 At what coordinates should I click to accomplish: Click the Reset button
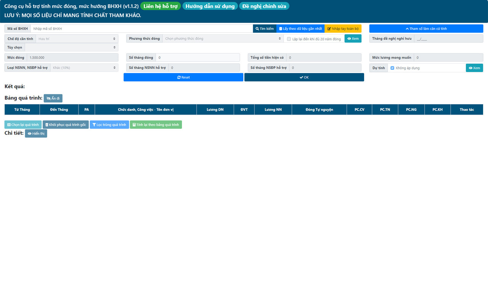coord(183,77)
